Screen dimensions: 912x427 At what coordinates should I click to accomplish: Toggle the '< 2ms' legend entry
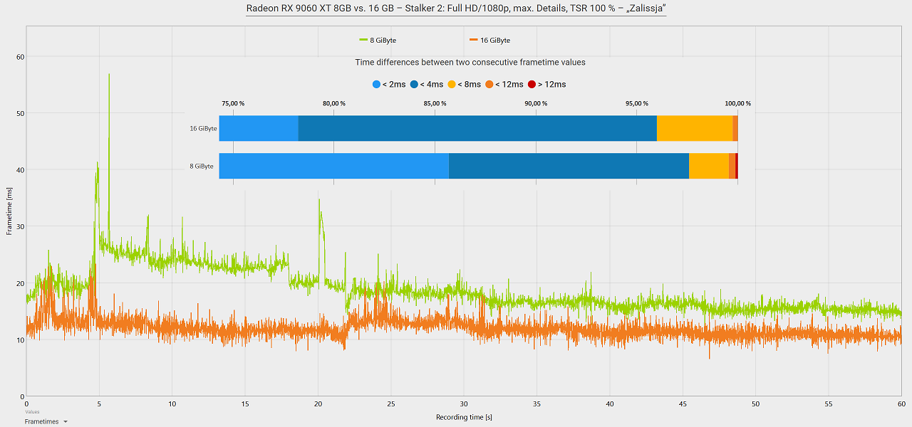(x=389, y=84)
